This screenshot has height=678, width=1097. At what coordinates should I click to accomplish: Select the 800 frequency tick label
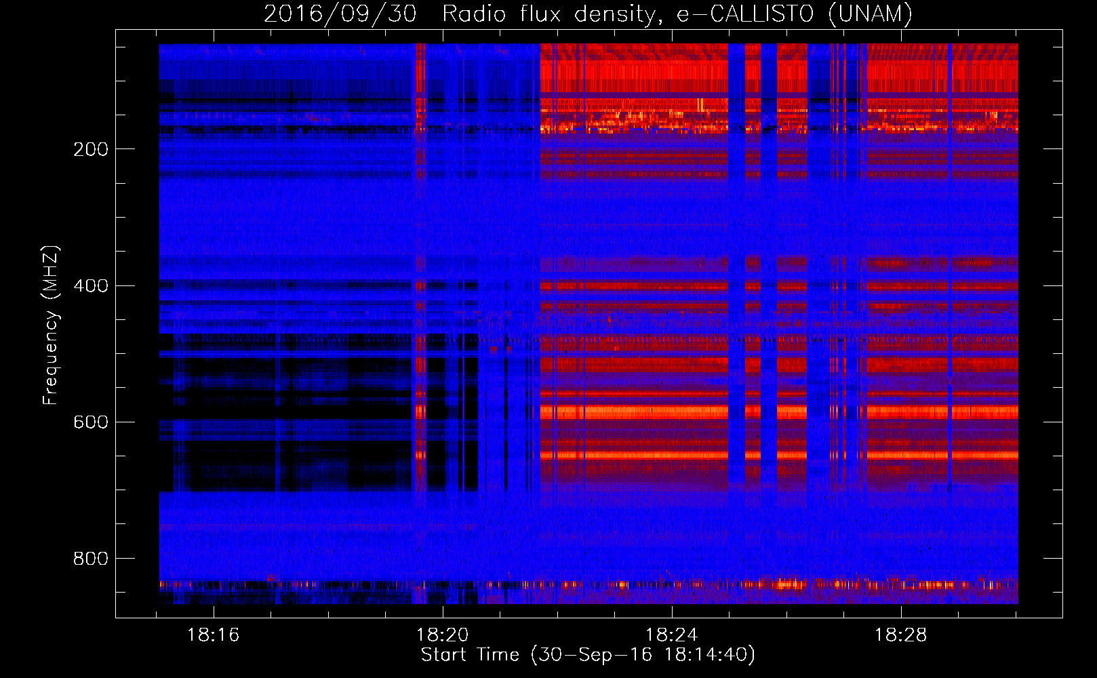pos(91,558)
